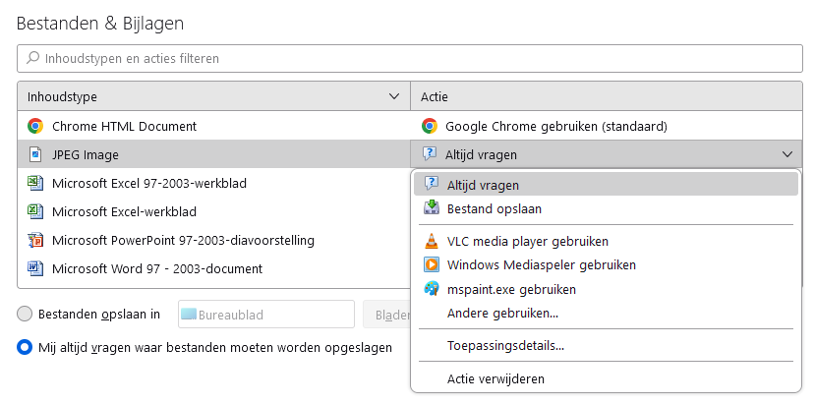Select 'Bestanden opslaan in' radio button
814x404 pixels.
pos(25,315)
